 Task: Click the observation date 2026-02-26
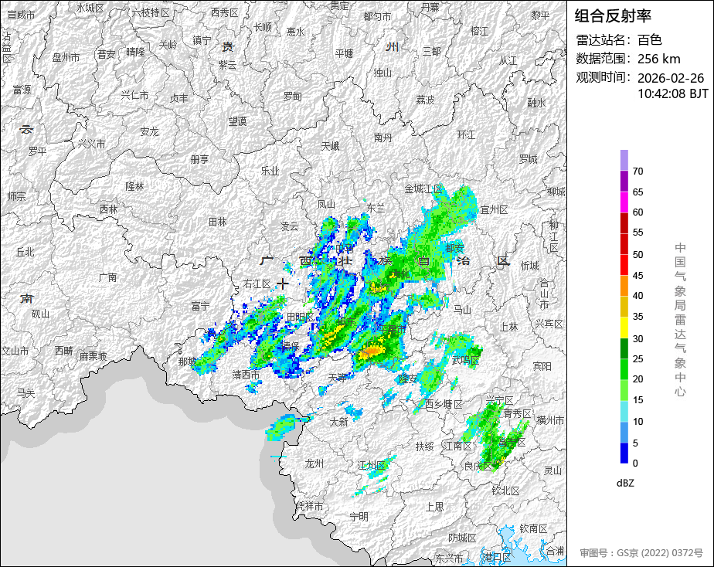pos(670,78)
